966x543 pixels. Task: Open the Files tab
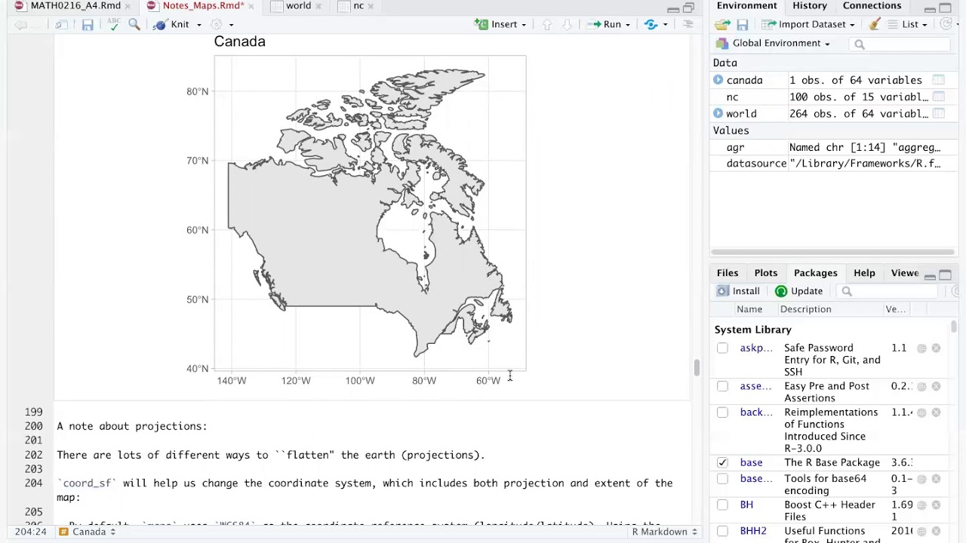pos(728,273)
